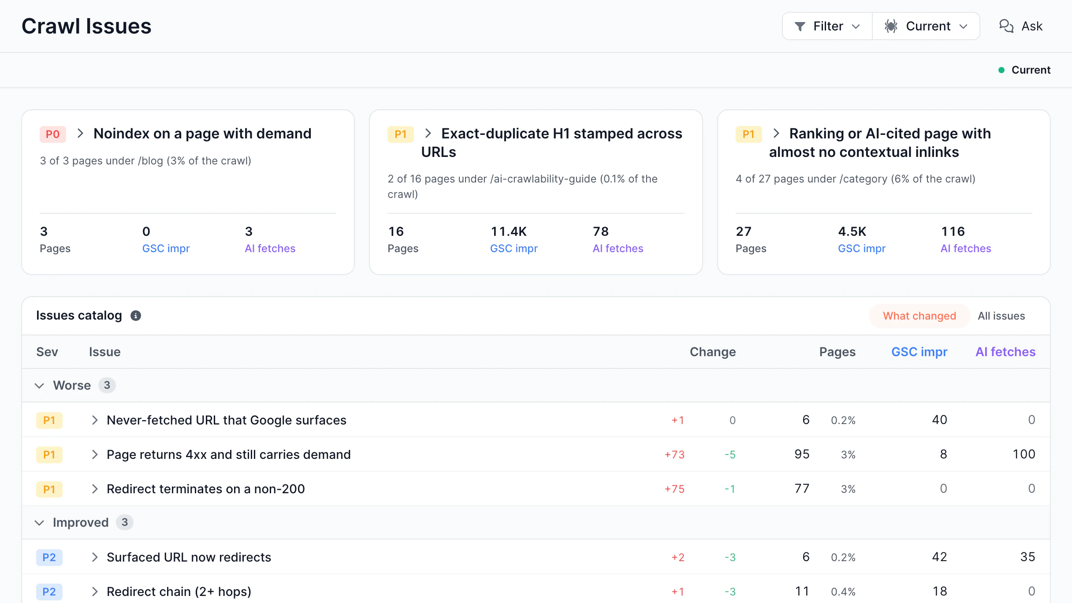
Task: Click P1 badge on Exact-duplicate H1 card
Action: click(401, 134)
